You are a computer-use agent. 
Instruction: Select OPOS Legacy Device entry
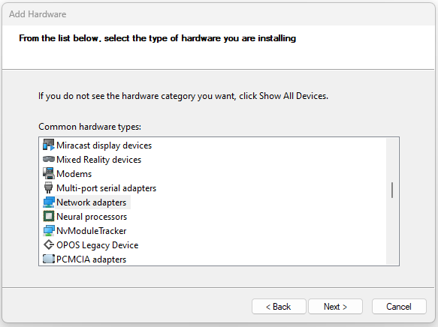(97, 245)
